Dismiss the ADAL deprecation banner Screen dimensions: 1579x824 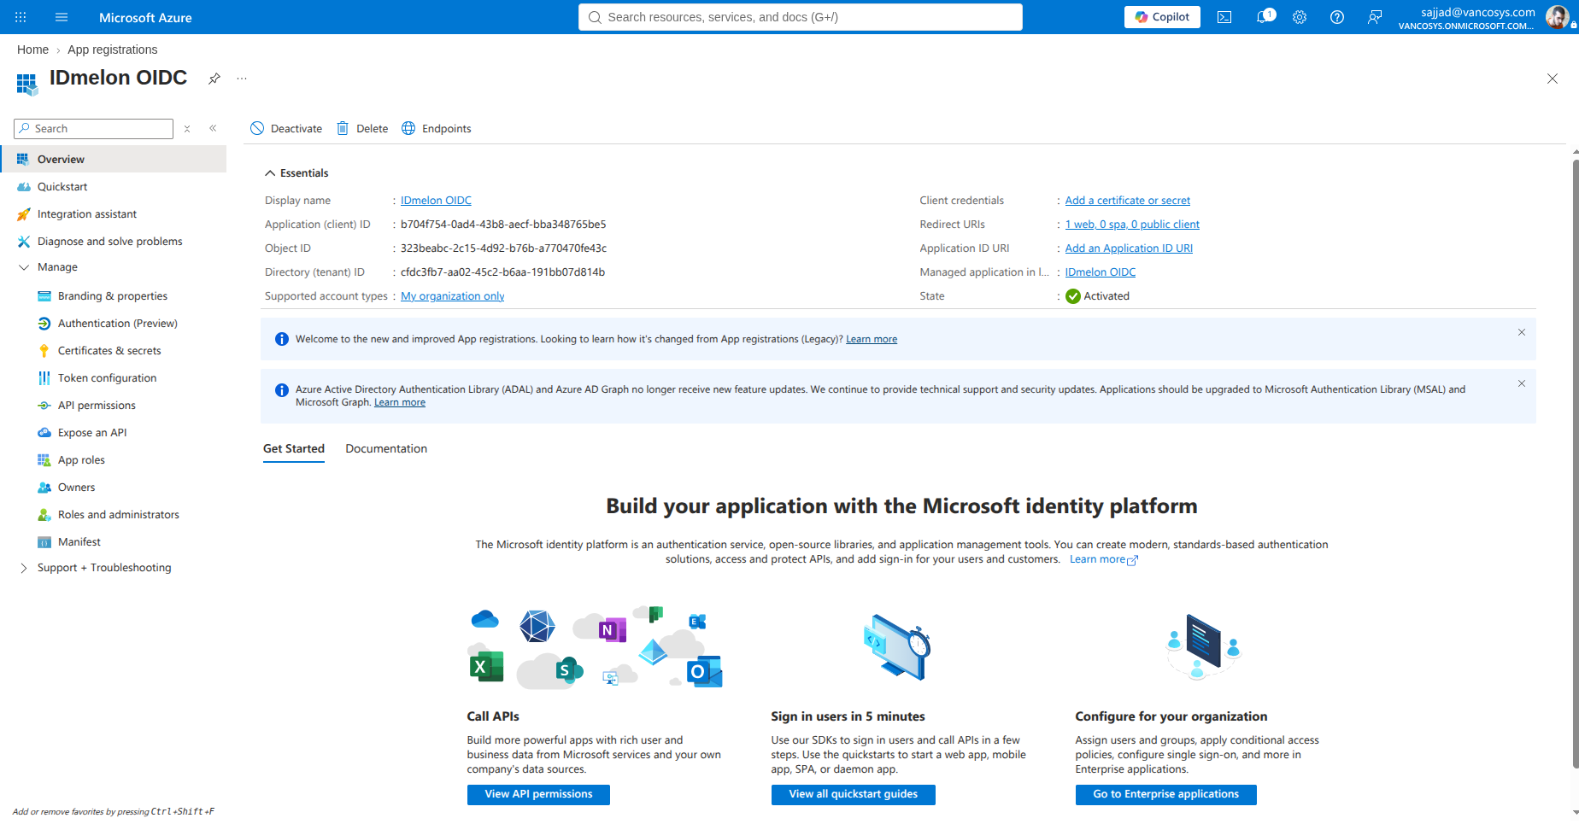[x=1522, y=383]
